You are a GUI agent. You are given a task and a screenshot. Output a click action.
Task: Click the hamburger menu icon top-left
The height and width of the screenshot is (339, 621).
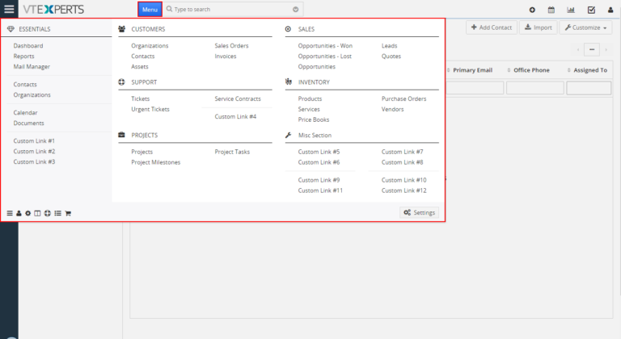pos(9,10)
